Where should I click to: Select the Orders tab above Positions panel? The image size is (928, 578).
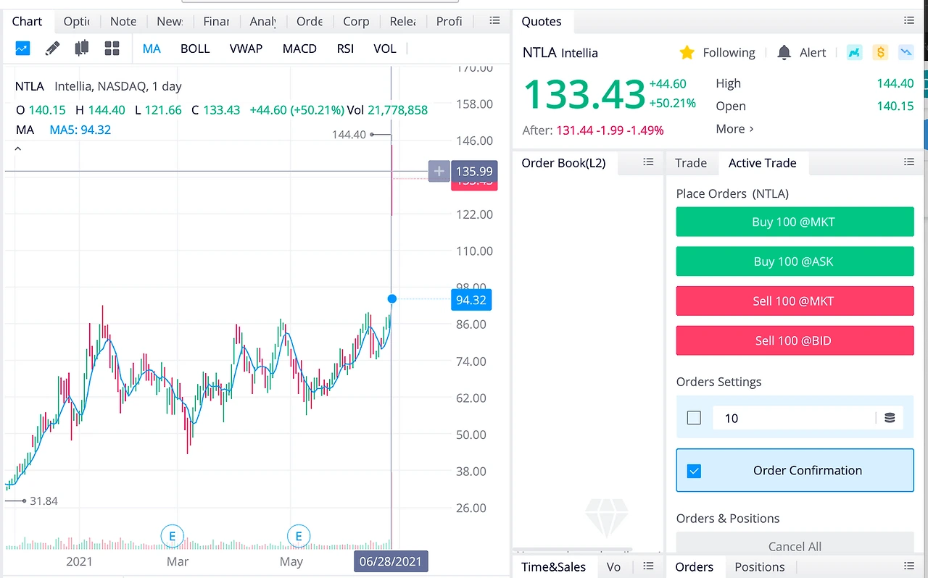coord(694,567)
